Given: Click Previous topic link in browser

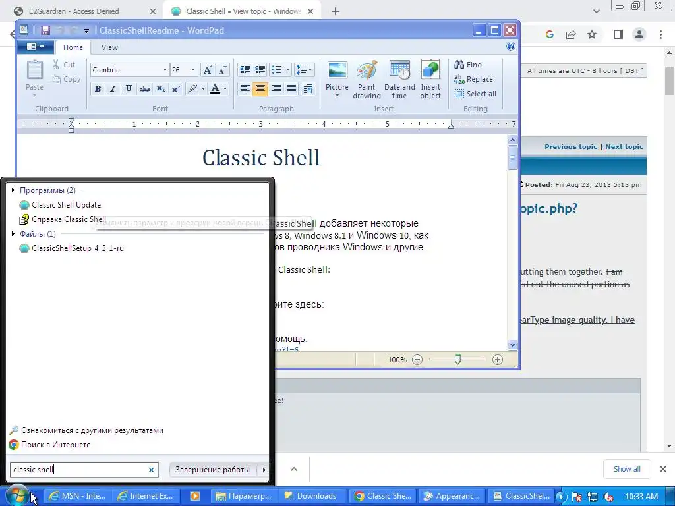Looking at the screenshot, I should pos(570,147).
